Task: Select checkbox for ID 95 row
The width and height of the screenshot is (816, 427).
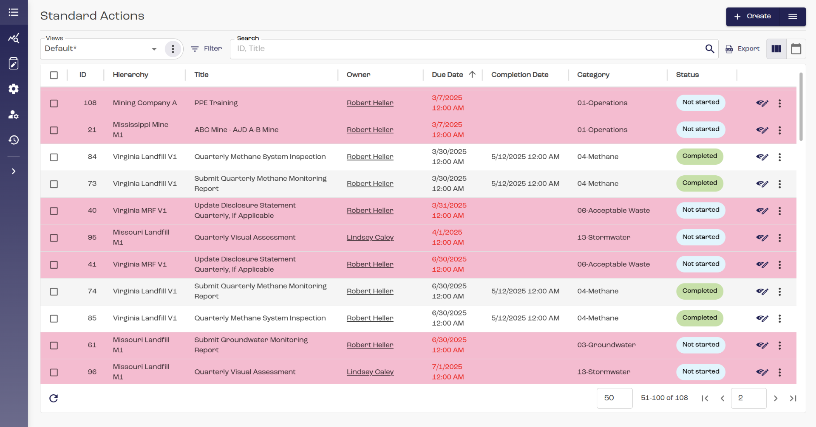Action: [x=54, y=238]
